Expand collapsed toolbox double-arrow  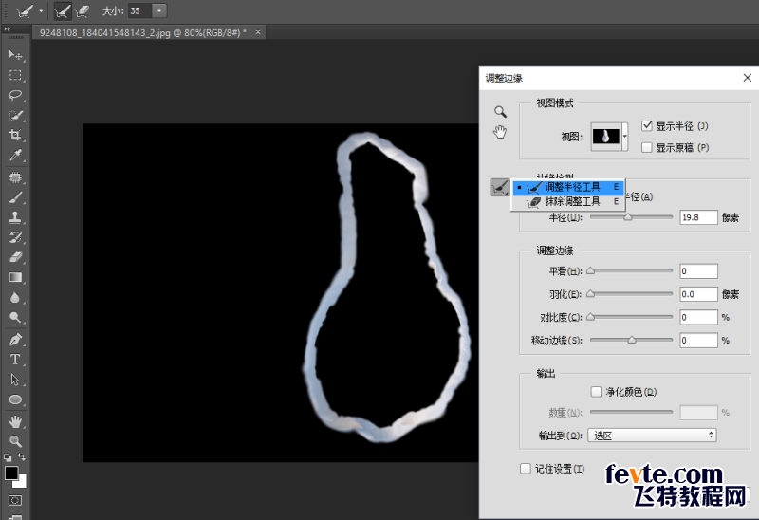coord(7,29)
